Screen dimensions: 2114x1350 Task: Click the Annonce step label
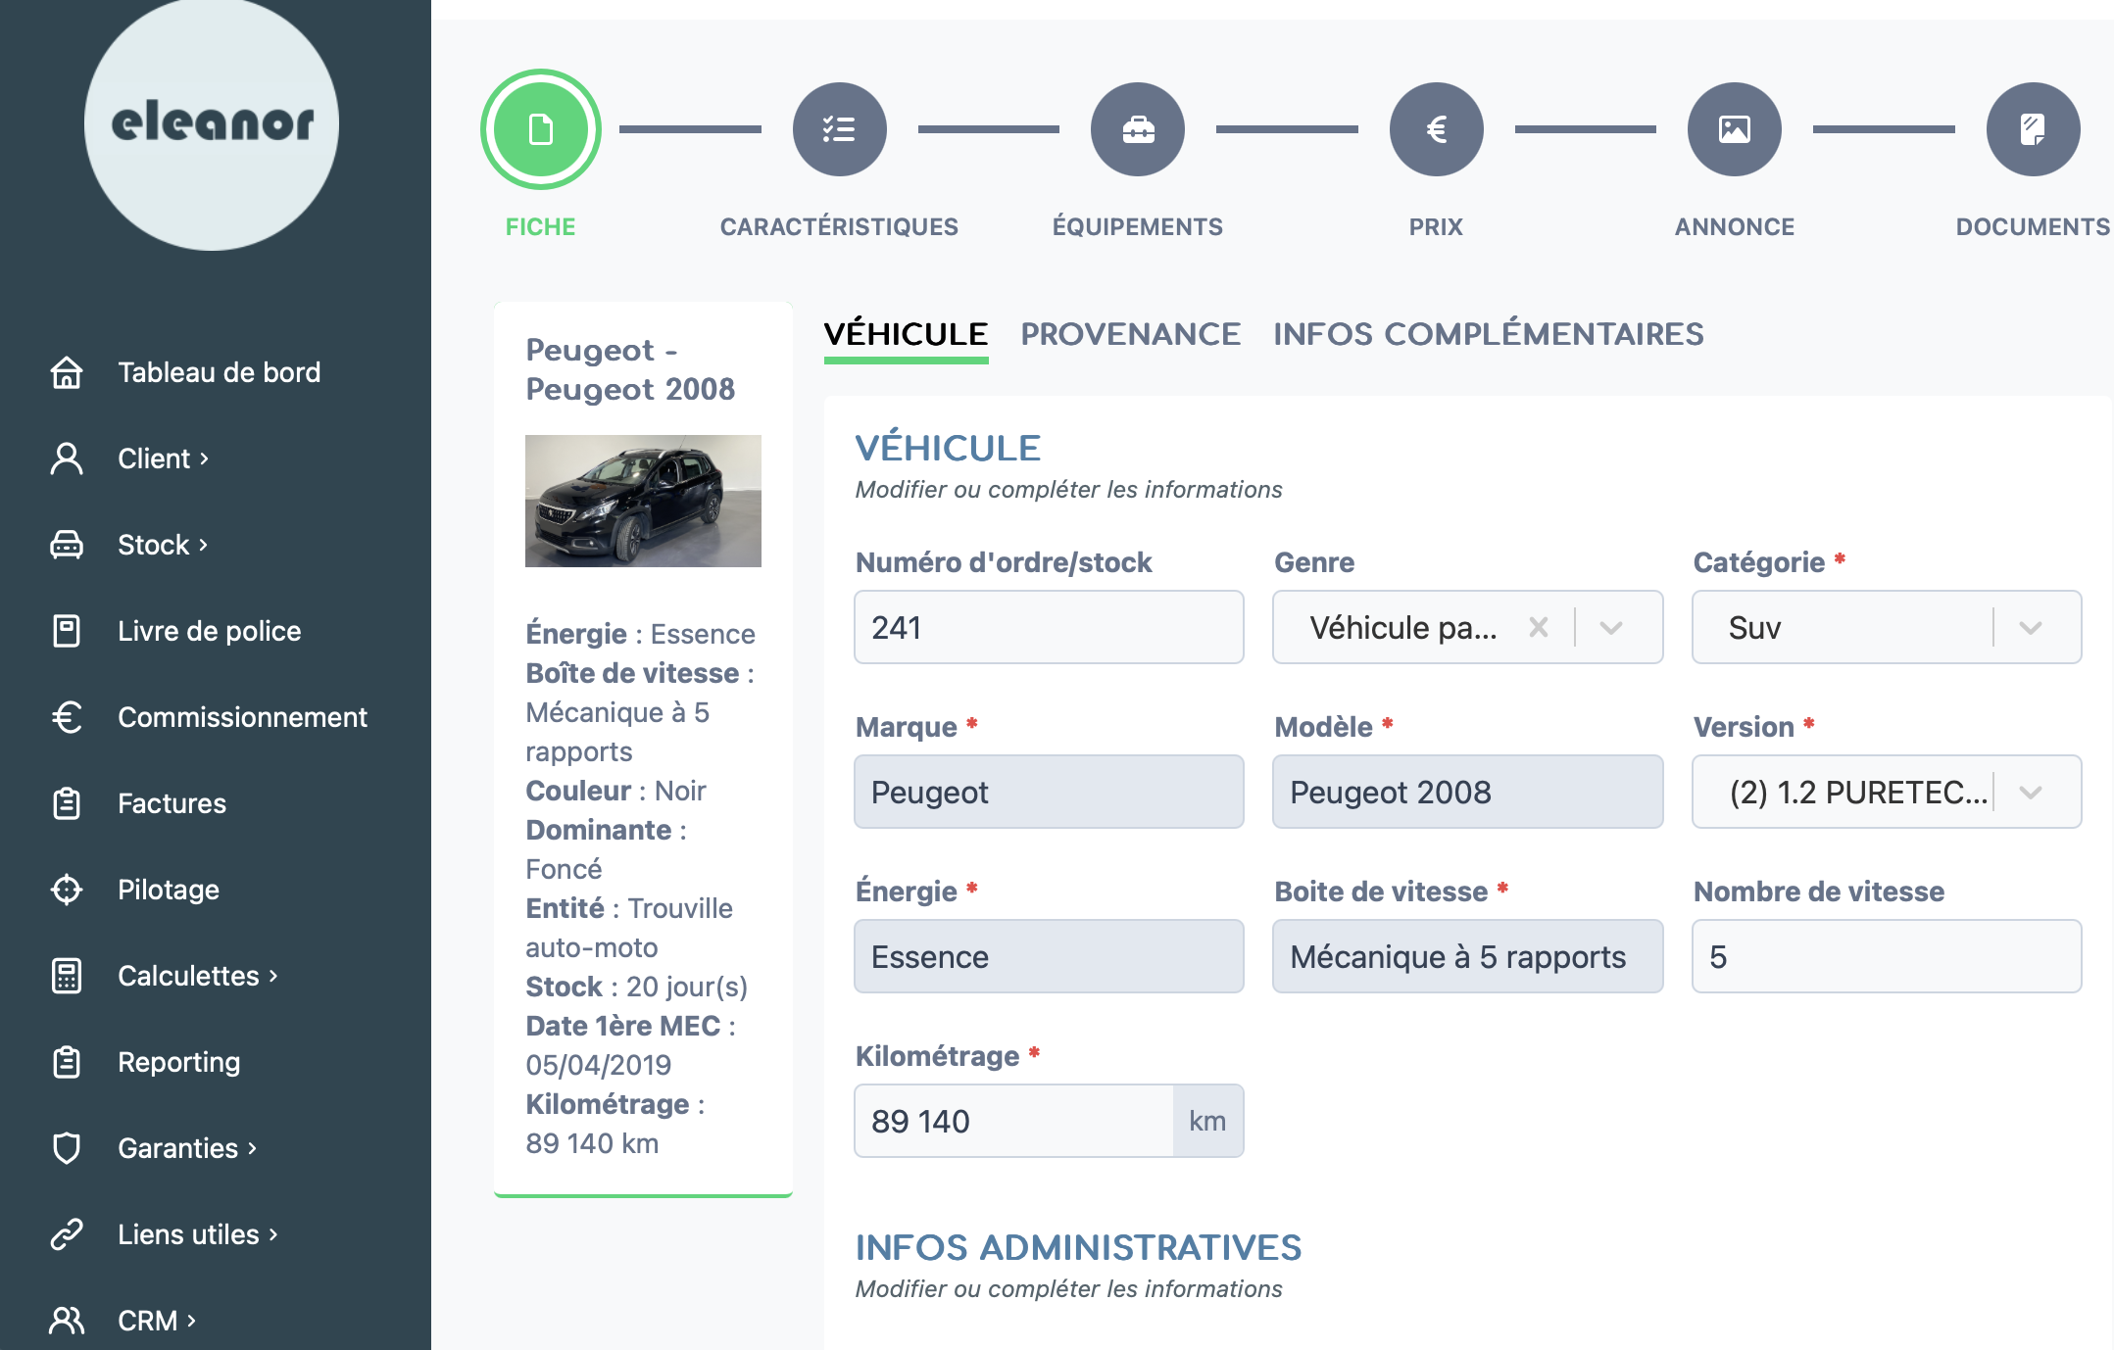(1735, 226)
